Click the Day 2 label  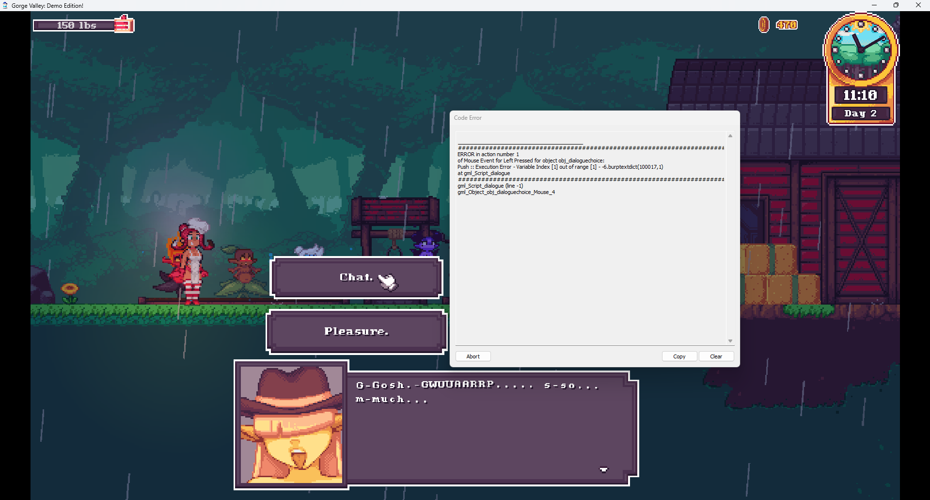coord(860,113)
